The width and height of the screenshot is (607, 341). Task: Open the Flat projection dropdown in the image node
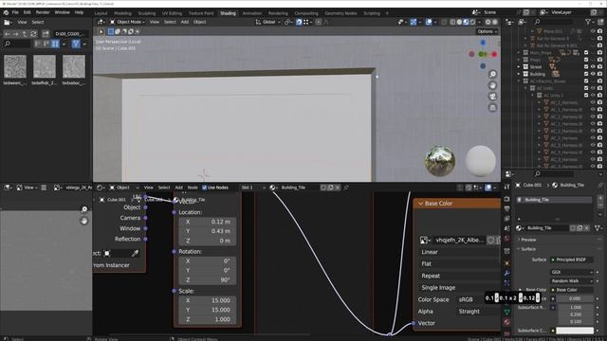[x=459, y=264]
